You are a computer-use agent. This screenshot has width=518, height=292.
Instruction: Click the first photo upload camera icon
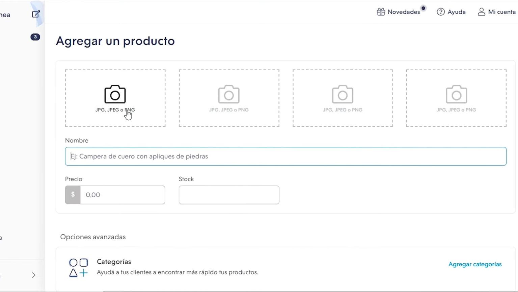pos(115,94)
